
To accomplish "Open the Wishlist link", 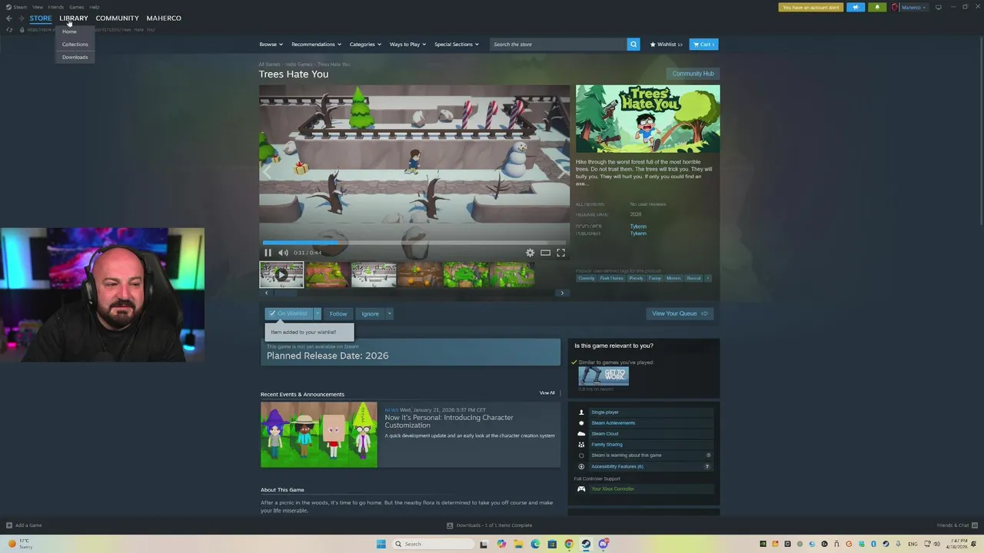I will point(666,45).
